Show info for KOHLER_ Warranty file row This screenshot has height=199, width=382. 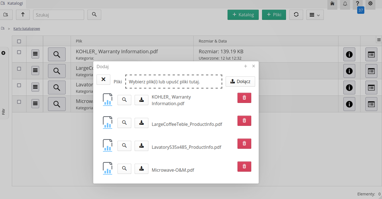tap(349, 54)
